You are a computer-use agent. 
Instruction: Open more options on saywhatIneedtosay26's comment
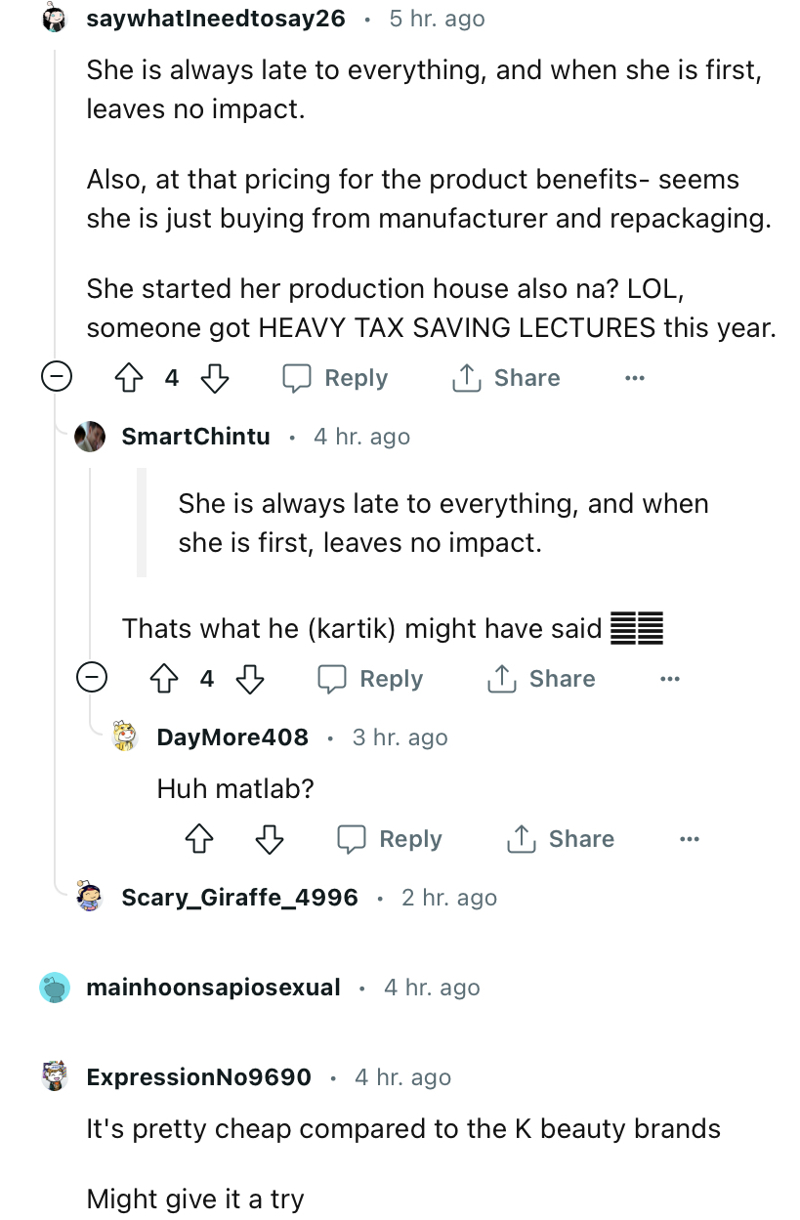pos(635,378)
